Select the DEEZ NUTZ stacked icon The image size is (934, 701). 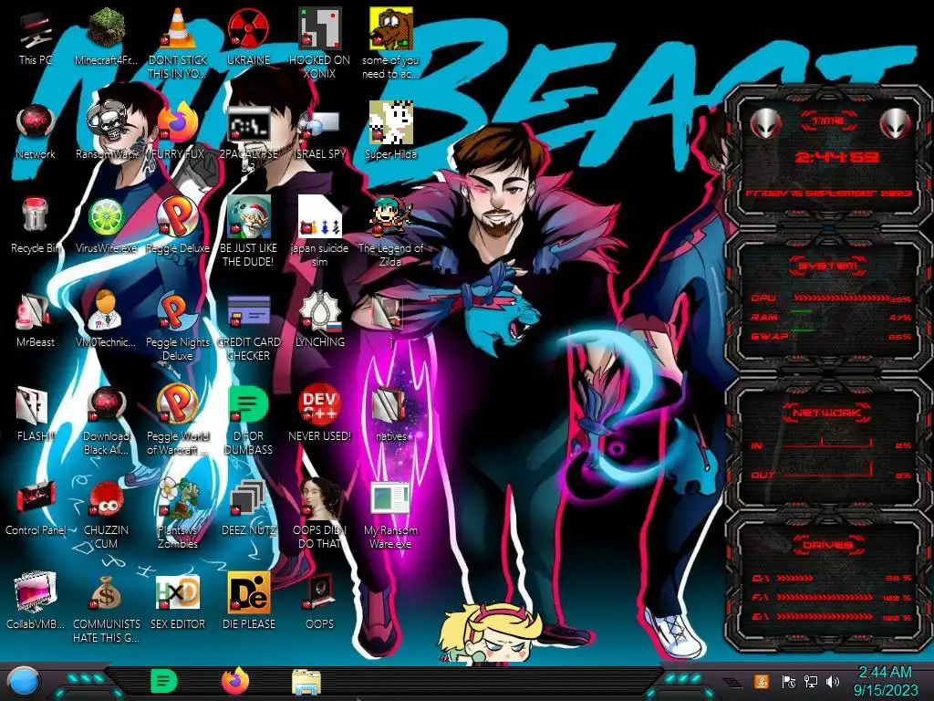tap(248, 499)
